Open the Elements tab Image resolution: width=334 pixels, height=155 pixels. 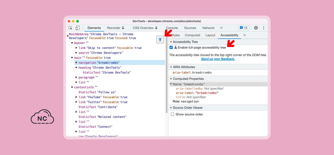pyautogui.click(x=94, y=28)
